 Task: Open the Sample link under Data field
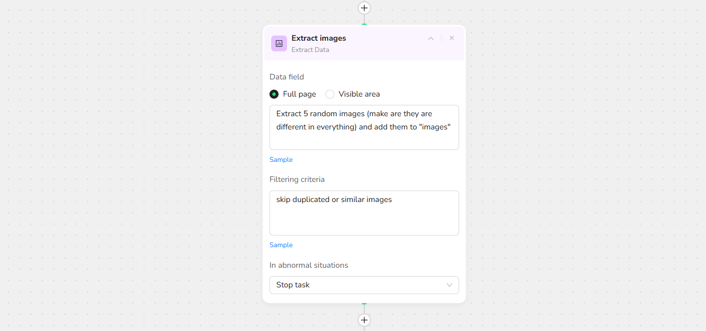point(281,160)
